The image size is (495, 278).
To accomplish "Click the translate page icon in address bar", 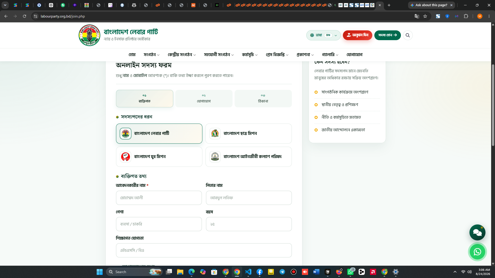I will [x=417, y=16].
